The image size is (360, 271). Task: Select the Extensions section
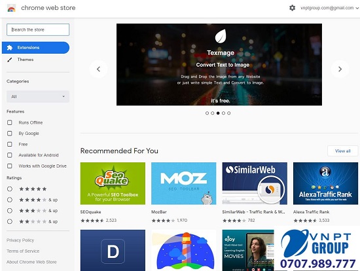click(x=35, y=48)
